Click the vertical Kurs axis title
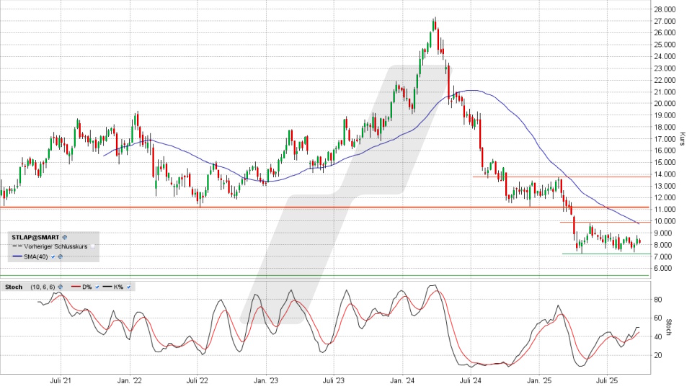This screenshot has width=692, height=389. [x=682, y=139]
